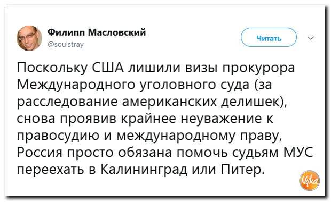Click the word Поскольку starting the tweet
This screenshot has height=202, width=331.
[52, 69]
